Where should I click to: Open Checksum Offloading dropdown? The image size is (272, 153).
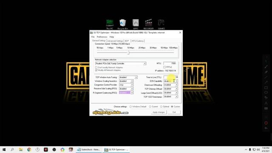click(x=176, y=85)
